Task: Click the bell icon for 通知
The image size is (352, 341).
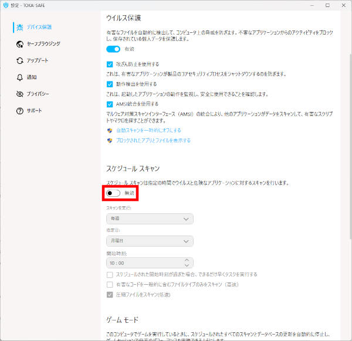Action: point(20,77)
